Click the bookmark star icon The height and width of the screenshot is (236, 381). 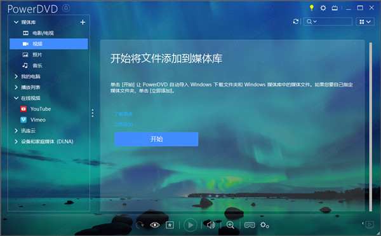[x=170, y=225]
